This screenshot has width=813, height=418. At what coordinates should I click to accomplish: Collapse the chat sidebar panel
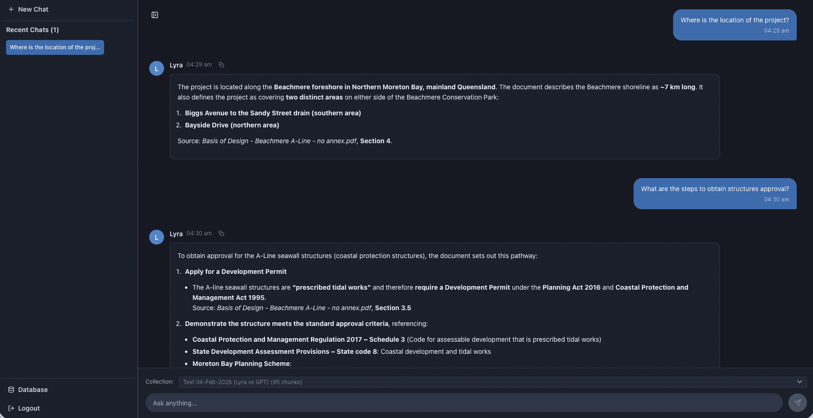[x=155, y=15]
